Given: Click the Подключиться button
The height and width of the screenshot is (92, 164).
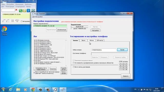Looking at the screenshot, I should (51, 30).
